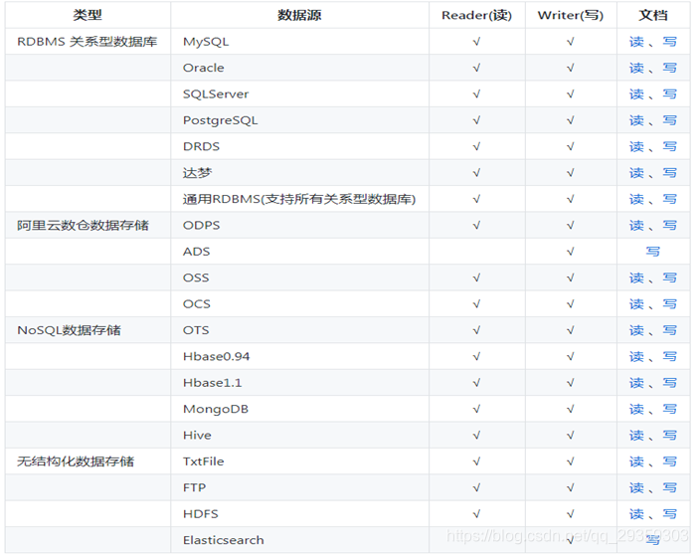This screenshot has height=554, width=698.
Task: Click the Writer(写) column header
Action: point(571,16)
